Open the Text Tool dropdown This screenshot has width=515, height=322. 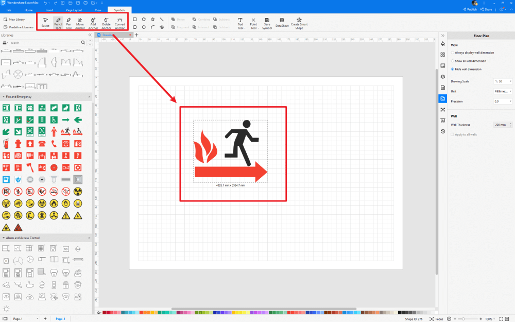coord(241,23)
